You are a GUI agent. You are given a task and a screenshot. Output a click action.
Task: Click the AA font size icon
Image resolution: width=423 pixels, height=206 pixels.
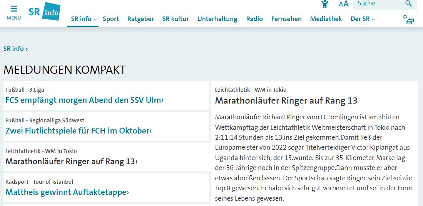click(x=344, y=4)
